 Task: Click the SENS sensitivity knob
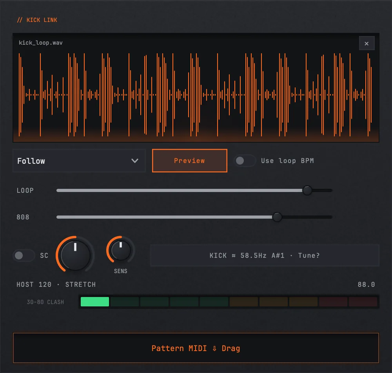tap(121, 250)
